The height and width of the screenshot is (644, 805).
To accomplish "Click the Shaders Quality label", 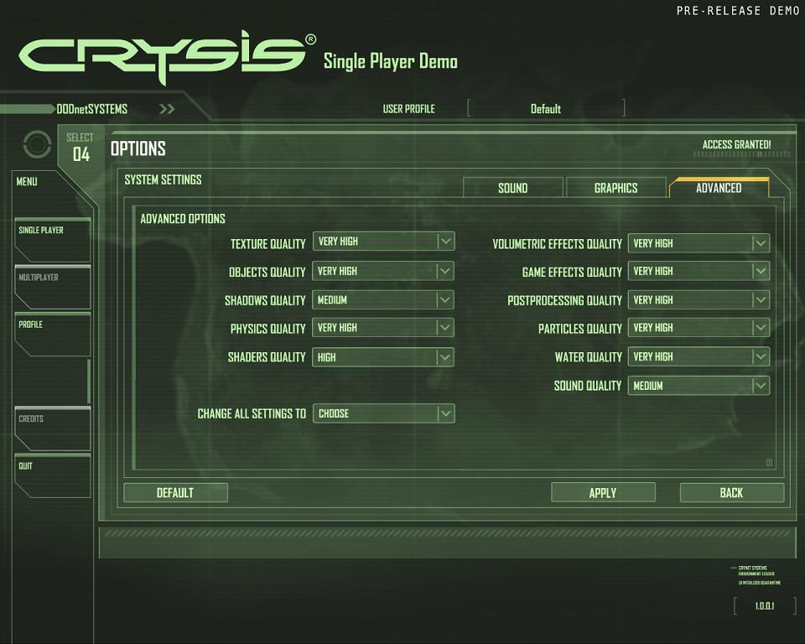I will (267, 357).
